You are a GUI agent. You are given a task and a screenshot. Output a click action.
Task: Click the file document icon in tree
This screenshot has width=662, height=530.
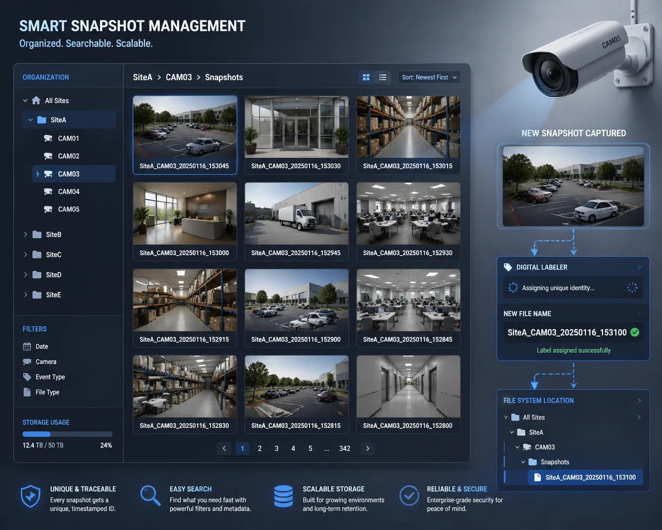537,477
